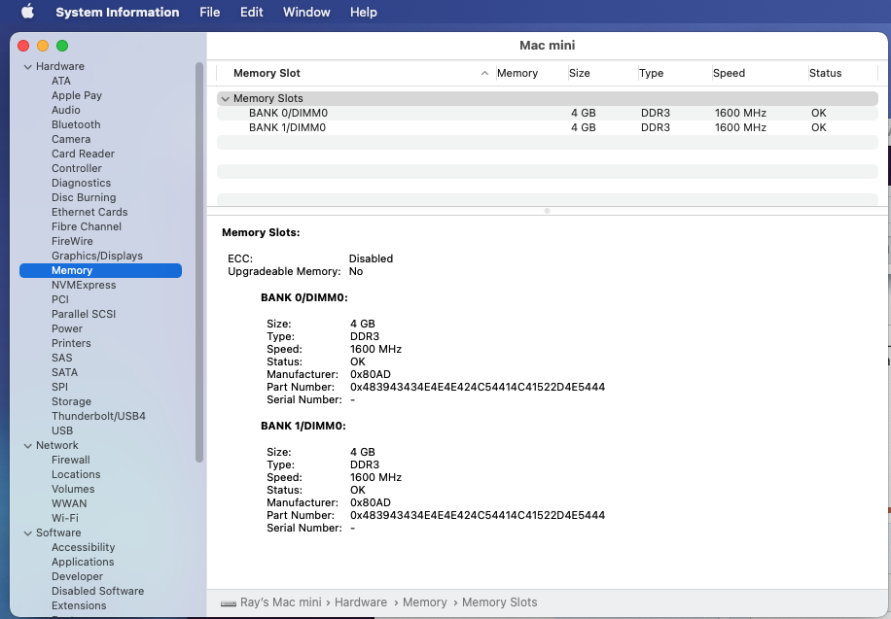
Task: Select SATA in the sidebar
Action: coord(65,372)
